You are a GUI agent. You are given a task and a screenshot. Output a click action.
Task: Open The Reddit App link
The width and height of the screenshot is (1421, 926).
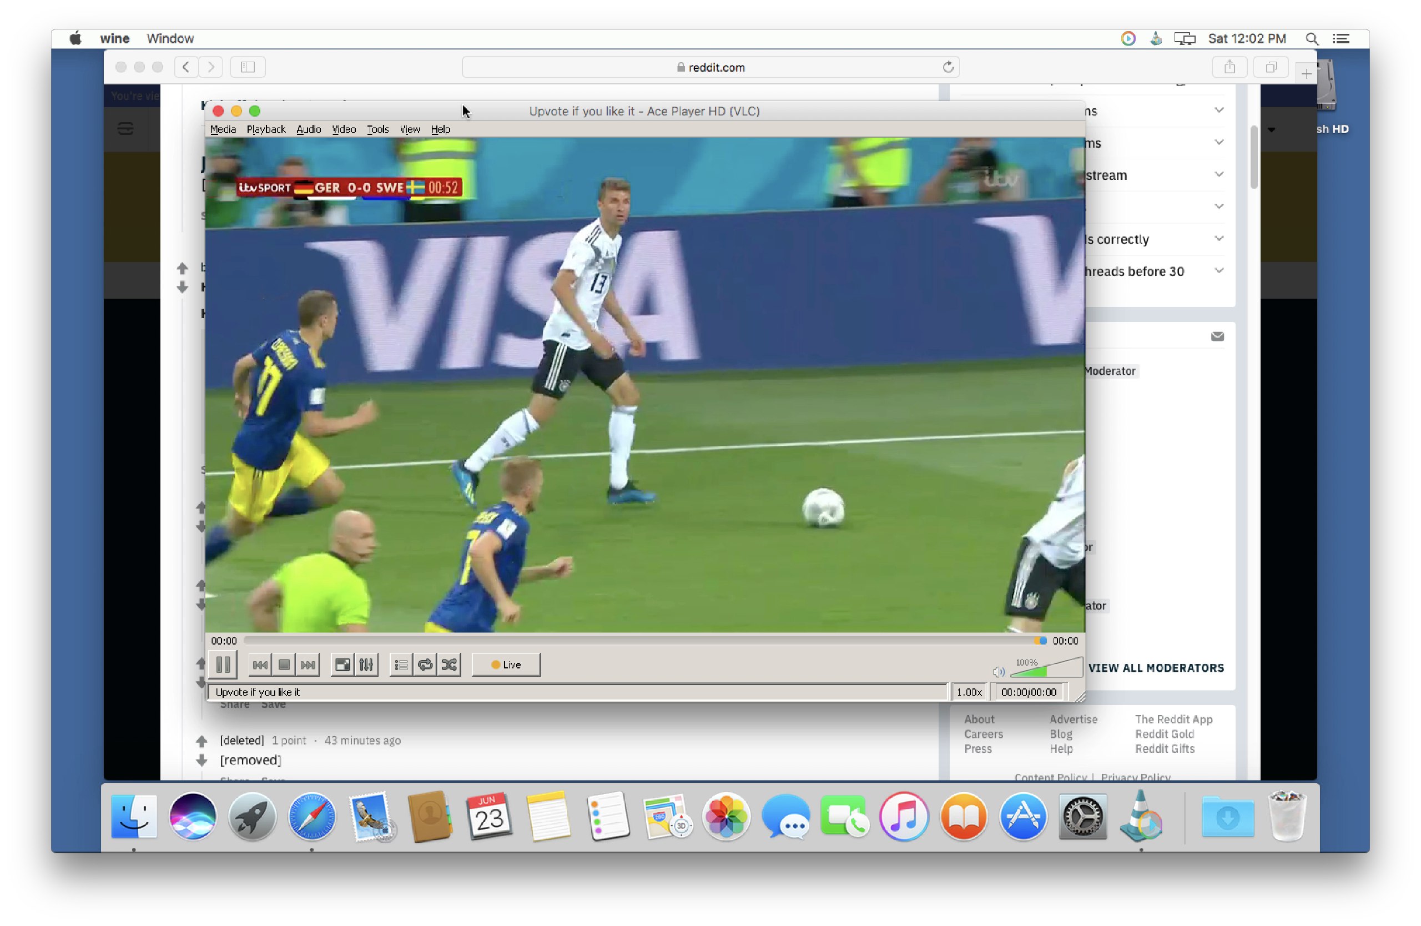coord(1173,719)
